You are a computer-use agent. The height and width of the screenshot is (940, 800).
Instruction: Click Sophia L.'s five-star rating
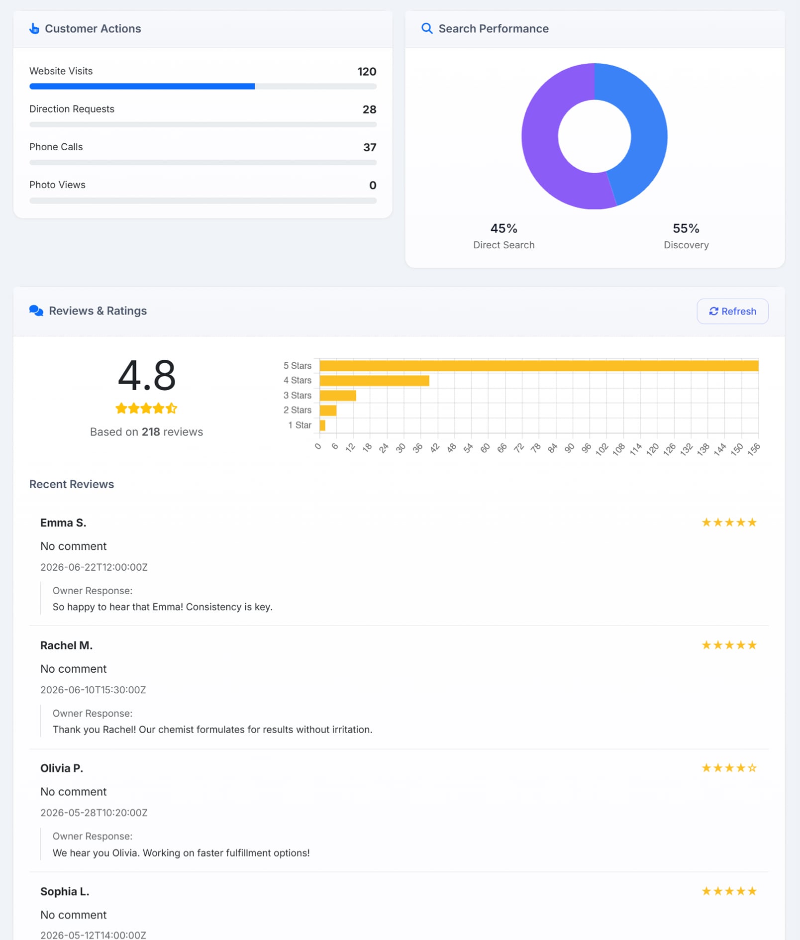click(729, 891)
